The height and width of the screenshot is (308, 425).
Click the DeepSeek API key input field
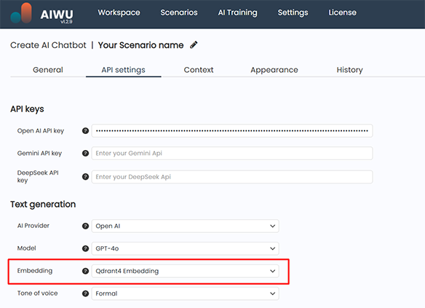(232, 177)
